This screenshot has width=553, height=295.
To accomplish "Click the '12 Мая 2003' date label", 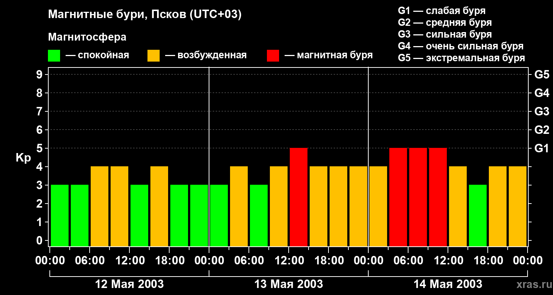I will (129, 284).
